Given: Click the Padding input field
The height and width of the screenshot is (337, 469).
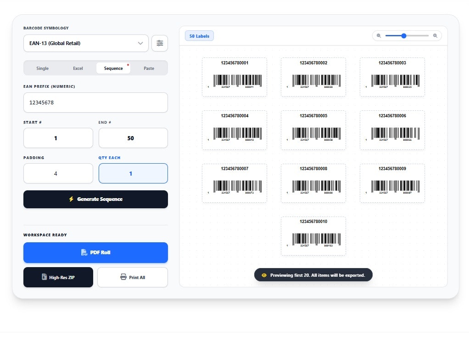Looking at the screenshot, I should [x=58, y=173].
